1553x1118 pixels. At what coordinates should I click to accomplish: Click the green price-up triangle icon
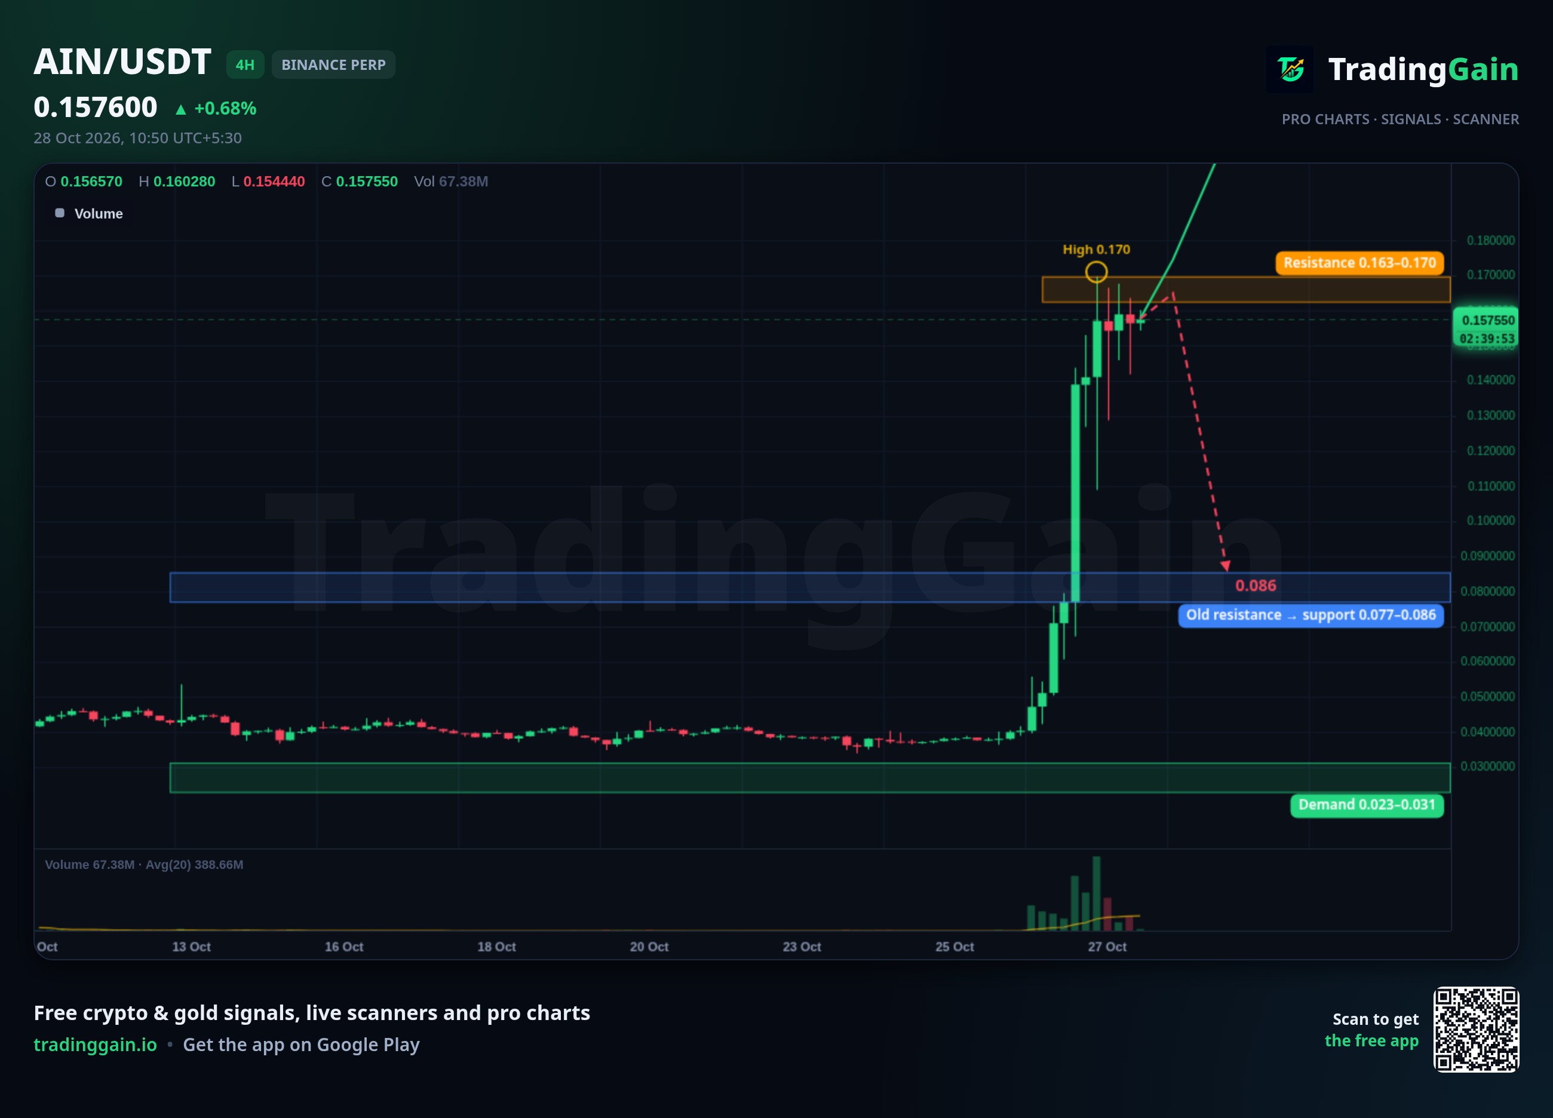pyautogui.click(x=181, y=109)
